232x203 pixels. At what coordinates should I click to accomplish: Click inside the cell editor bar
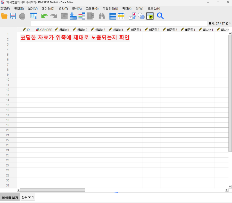click(116, 23)
